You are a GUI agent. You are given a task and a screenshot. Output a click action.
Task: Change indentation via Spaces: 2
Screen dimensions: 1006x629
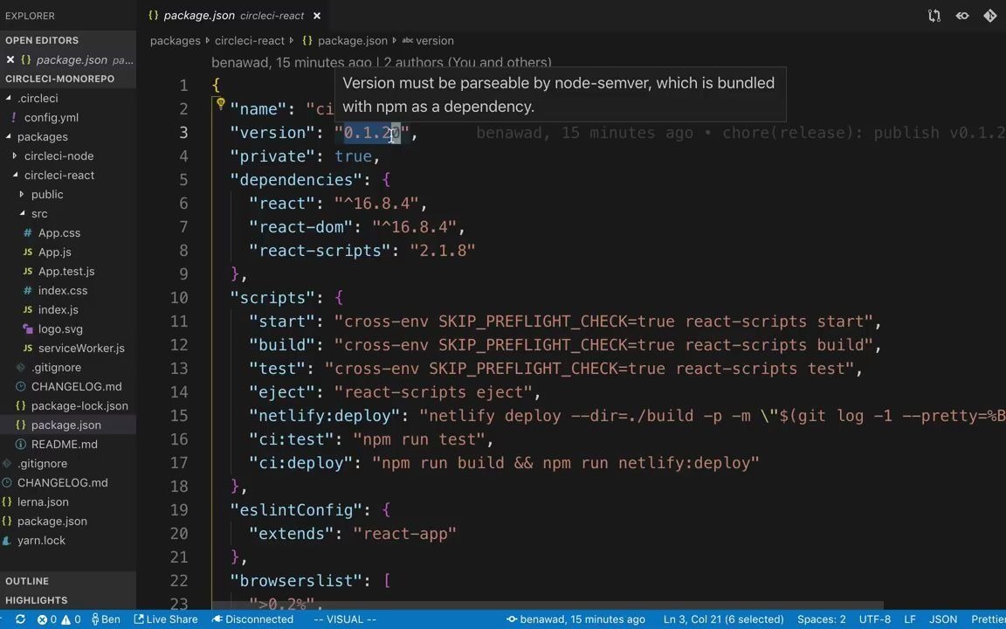pos(821,619)
